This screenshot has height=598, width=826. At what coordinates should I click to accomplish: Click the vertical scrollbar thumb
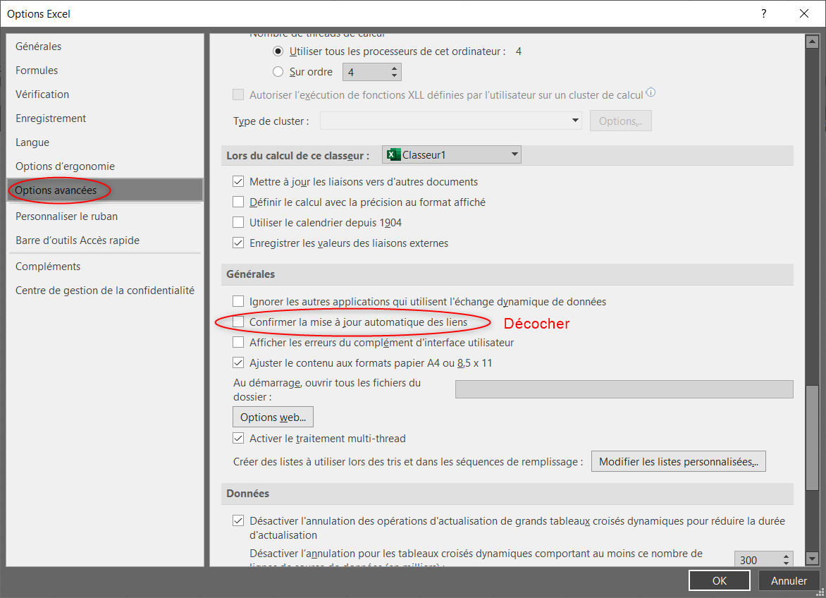[x=812, y=439]
